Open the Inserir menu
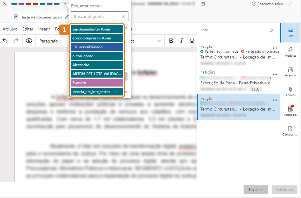This screenshot has height=198, width=301. [x=44, y=29]
